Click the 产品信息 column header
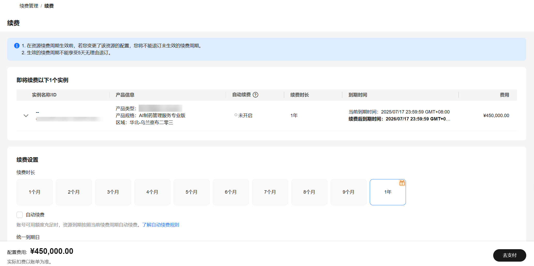Image resolution: width=534 pixels, height=266 pixels. (x=125, y=95)
